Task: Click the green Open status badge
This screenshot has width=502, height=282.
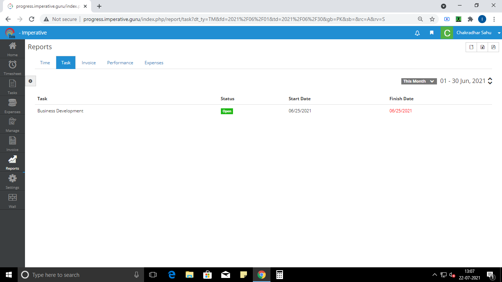Action: coord(227,111)
